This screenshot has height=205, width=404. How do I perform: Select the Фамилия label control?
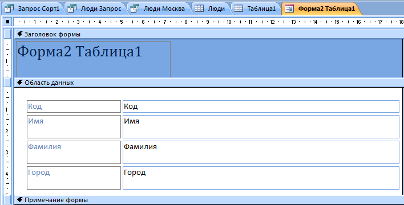pos(74,152)
